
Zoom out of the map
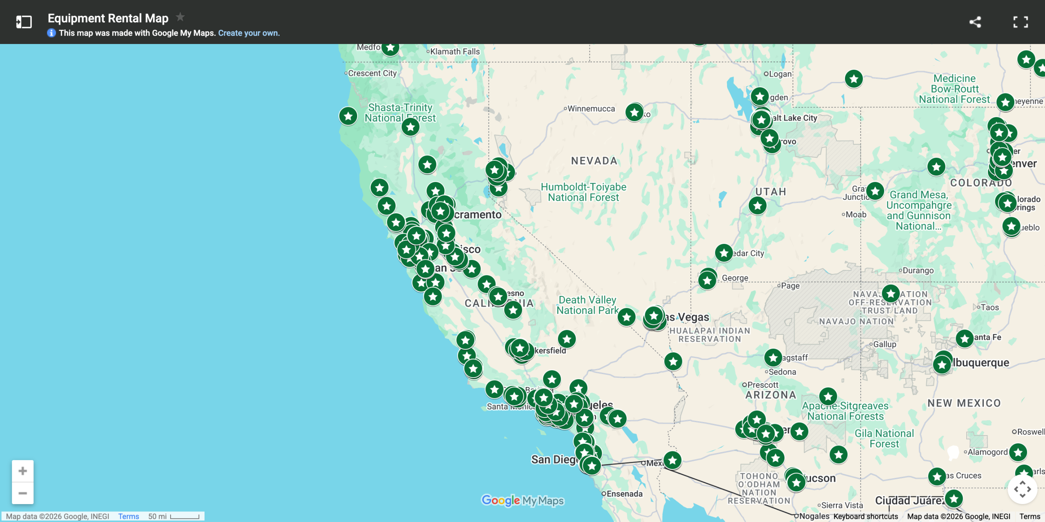[x=23, y=493]
